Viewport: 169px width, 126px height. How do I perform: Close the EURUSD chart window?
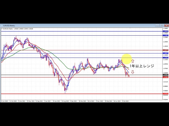(166, 26)
